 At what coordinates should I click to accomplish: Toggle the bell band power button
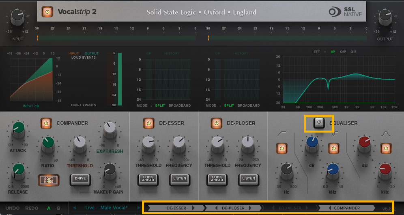pos(386,148)
